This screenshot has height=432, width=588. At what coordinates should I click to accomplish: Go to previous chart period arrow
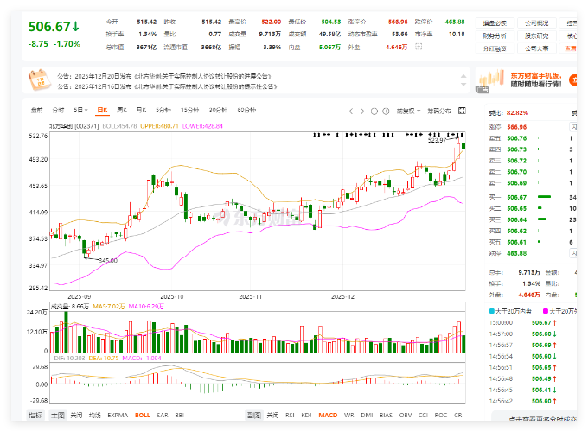click(350, 111)
